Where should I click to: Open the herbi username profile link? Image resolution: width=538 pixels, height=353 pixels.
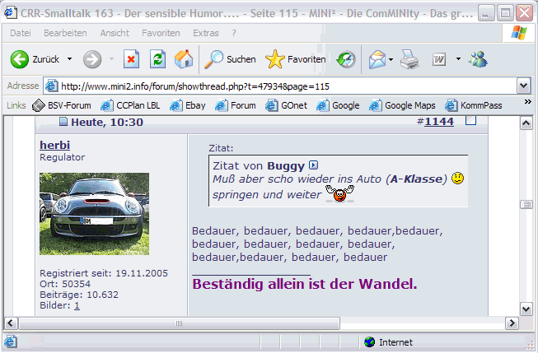[x=54, y=145]
